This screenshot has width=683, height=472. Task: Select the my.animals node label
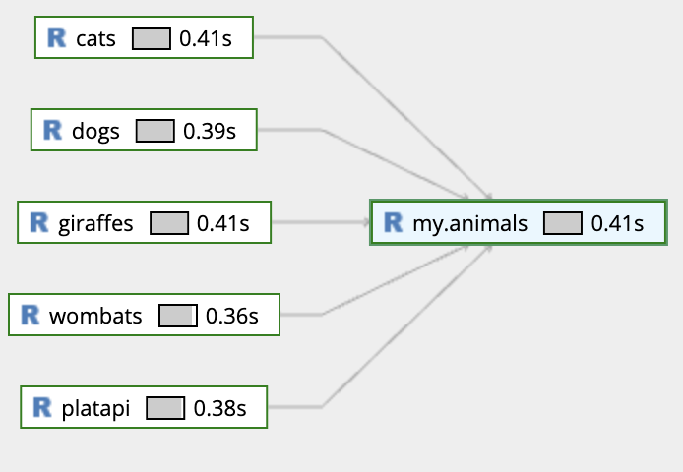coord(470,224)
